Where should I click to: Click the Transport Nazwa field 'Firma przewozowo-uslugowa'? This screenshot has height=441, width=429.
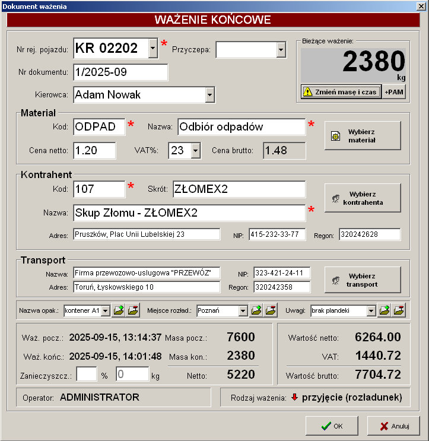(x=147, y=273)
